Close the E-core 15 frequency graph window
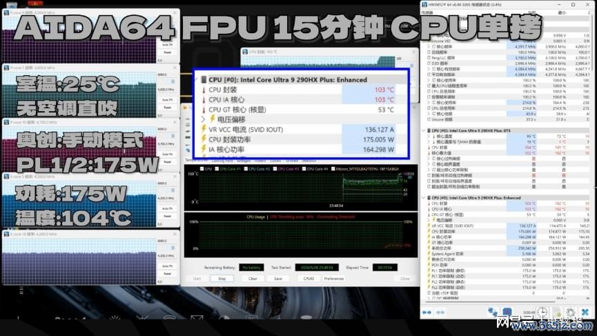Screen dimensions: 597x336 coord(175,234)
